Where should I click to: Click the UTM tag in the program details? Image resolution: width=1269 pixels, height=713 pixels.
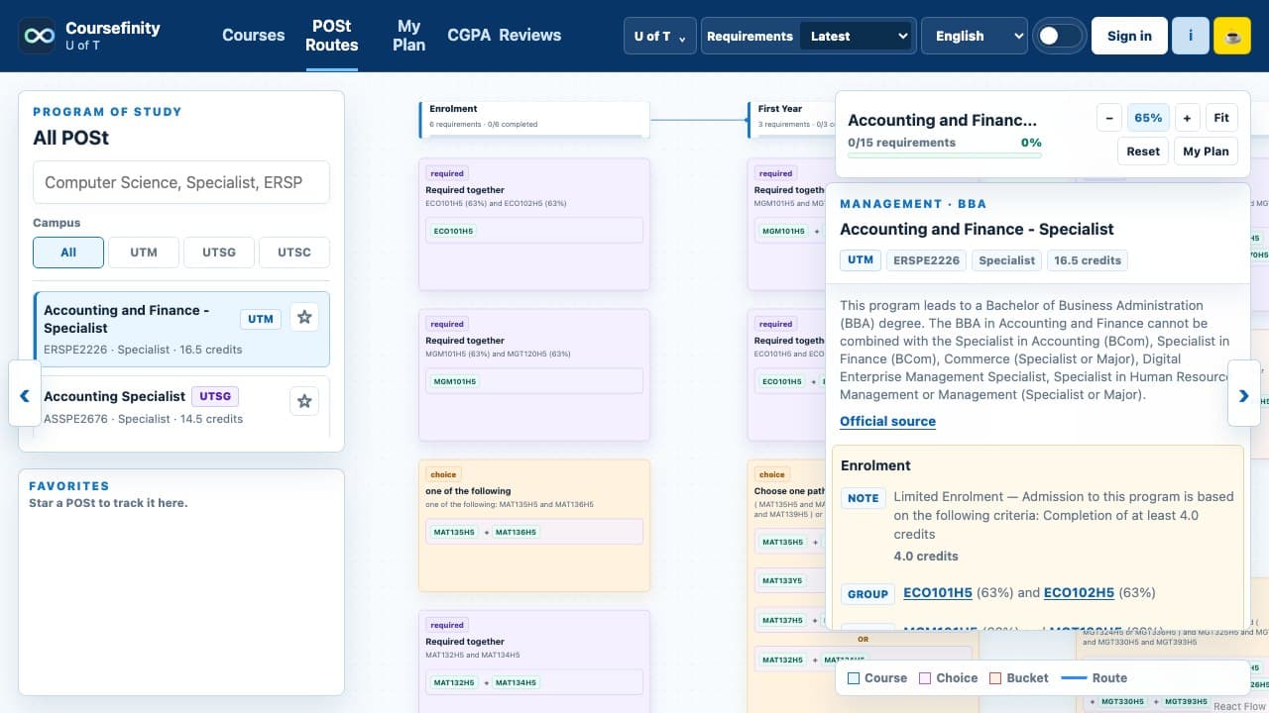pyautogui.click(x=861, y=260)
